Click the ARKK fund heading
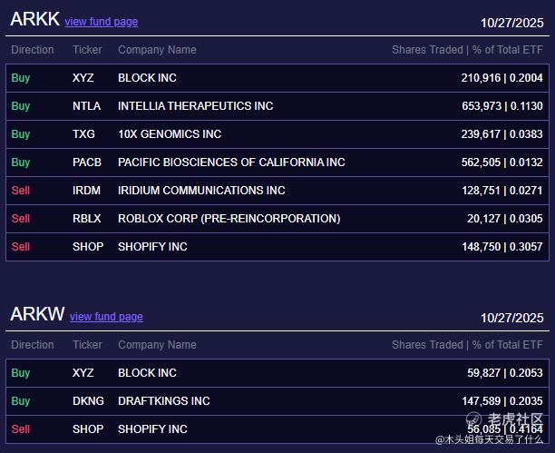The height and width of the screenshot is (453, 555). [x=34, y=19]
